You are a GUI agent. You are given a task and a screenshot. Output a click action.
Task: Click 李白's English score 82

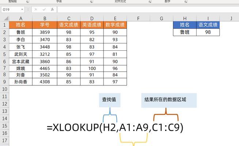(x=92, y=39)
